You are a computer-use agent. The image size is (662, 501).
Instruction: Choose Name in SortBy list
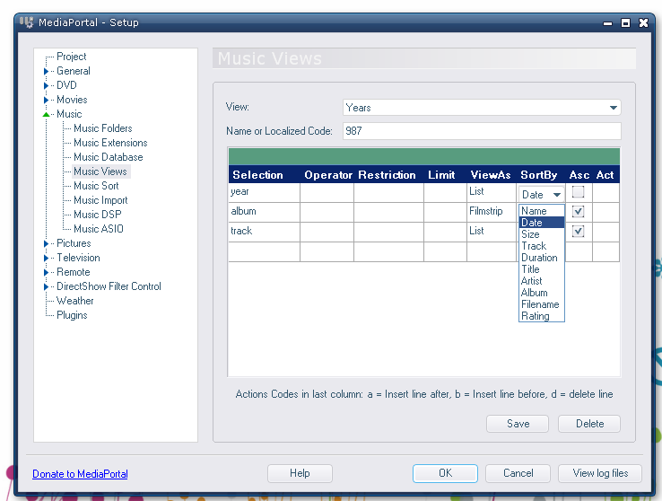pos(541,210)
